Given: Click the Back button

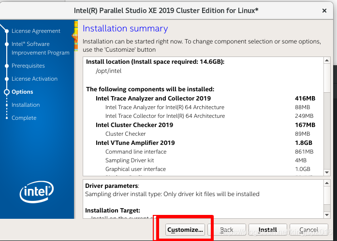Looking at the screenshot, I should point(227,229).
